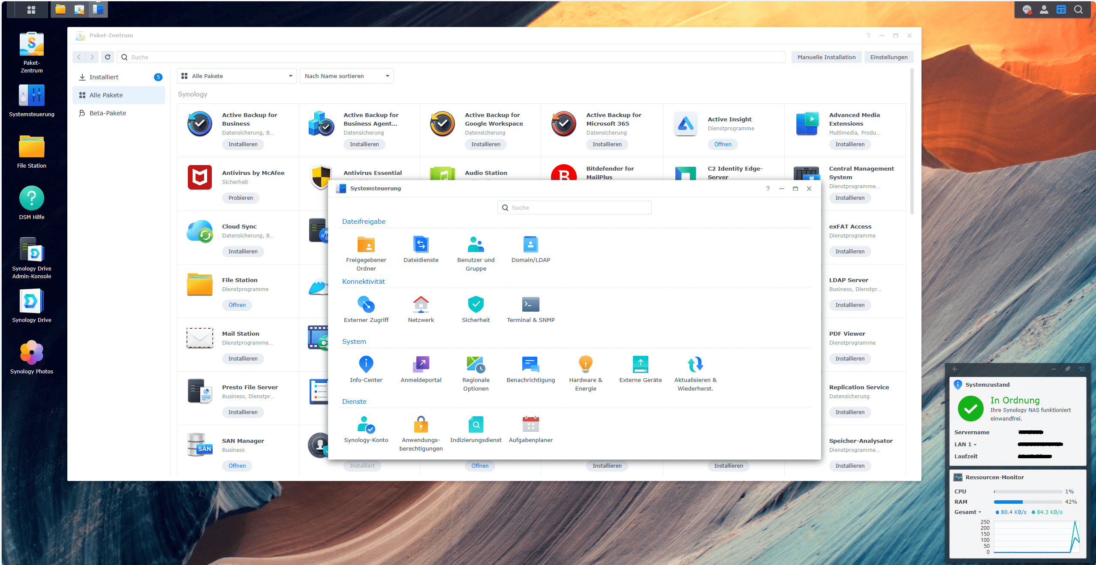Open Anmeldeportal settings

click(x=421, y=369)
